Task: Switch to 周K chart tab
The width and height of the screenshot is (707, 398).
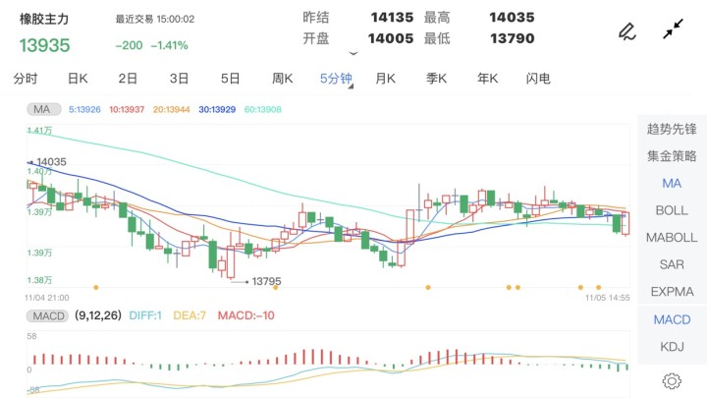Action: pyautogui.click(x=282, y=79)
